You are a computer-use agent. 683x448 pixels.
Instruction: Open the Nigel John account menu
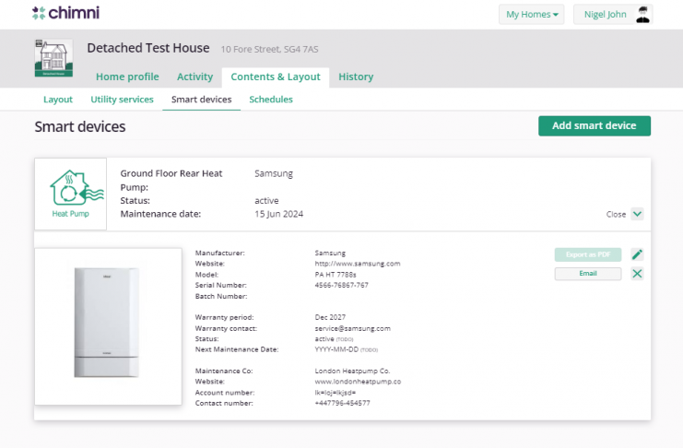(606, 15)
